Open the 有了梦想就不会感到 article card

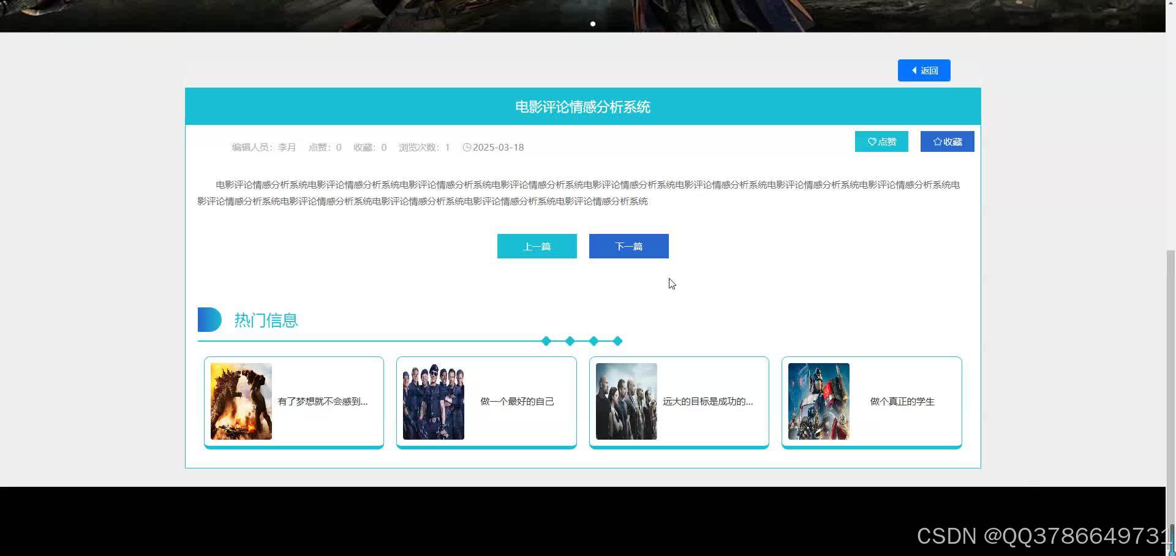[293, 401]
